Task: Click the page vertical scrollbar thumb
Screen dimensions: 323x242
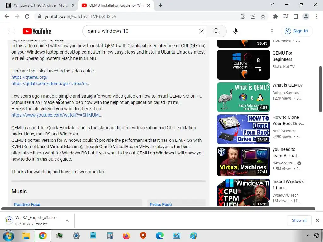Action: click(320, 89)
